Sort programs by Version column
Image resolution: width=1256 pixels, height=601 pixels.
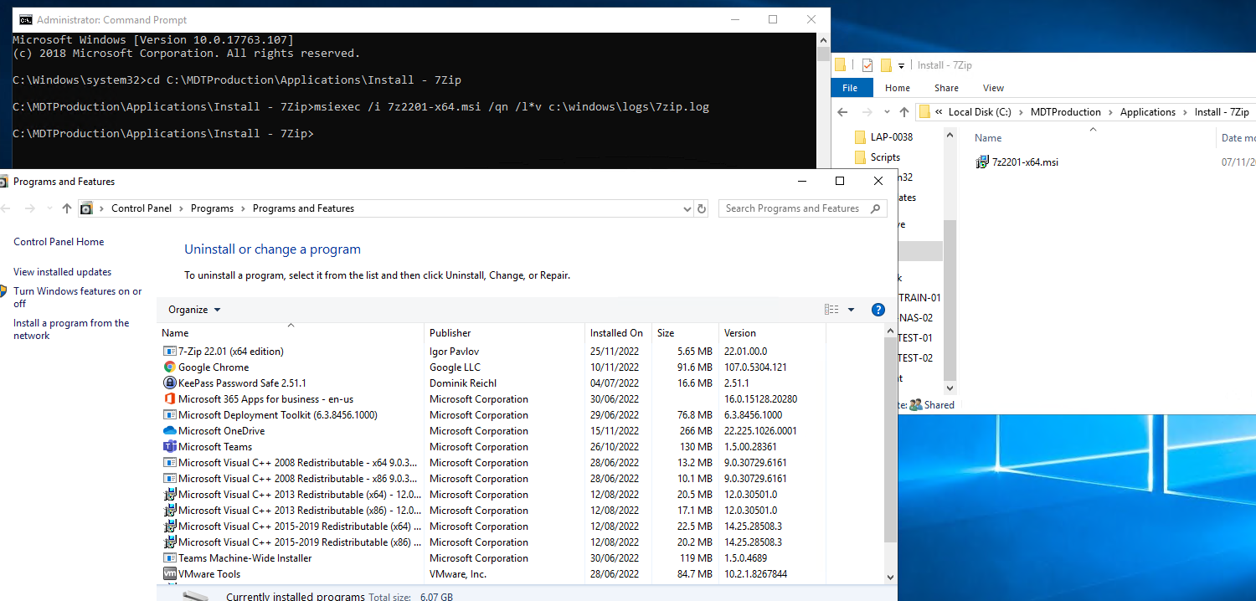point(772,333)
